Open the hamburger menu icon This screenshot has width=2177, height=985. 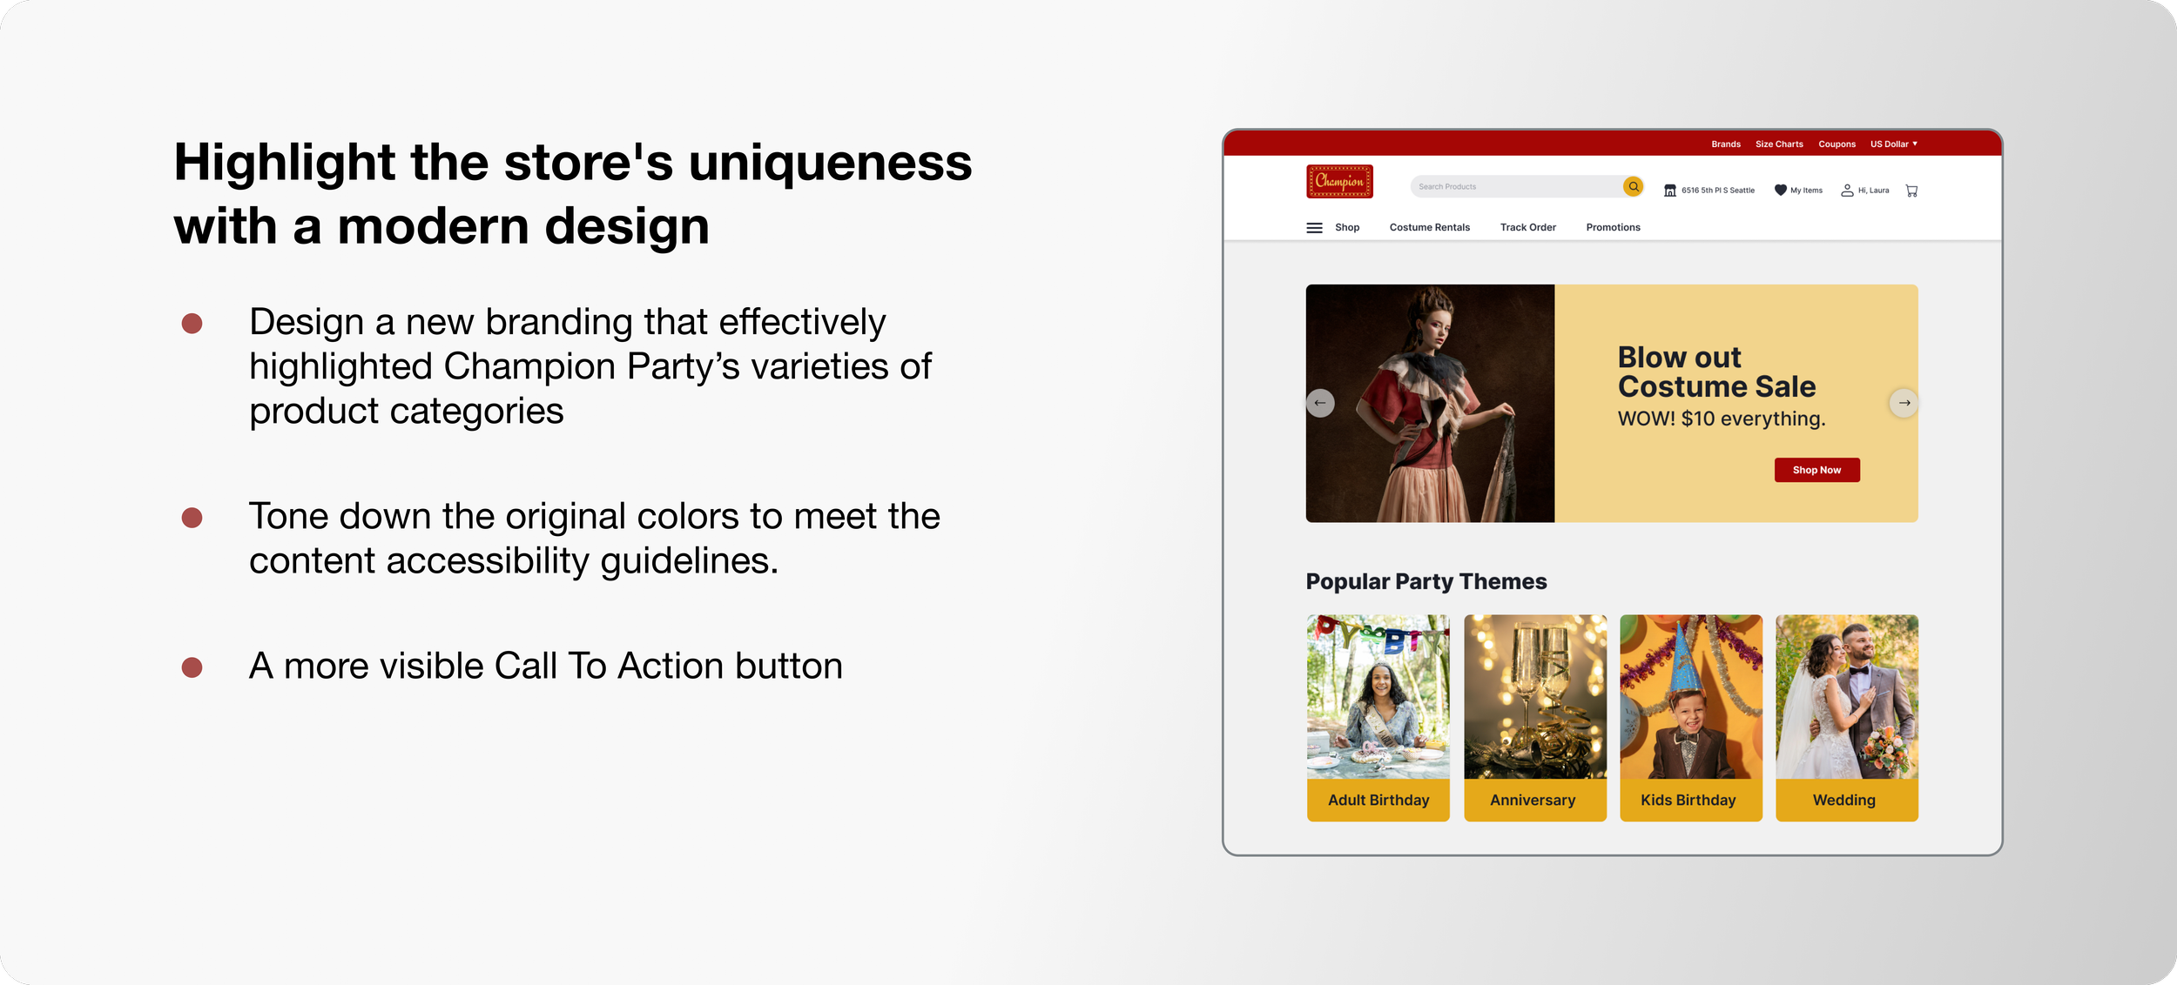(x=1314, y=228)
